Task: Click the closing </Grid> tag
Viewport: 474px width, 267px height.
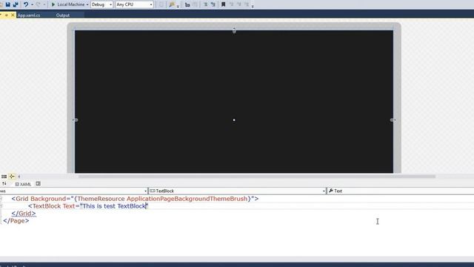Action: pos(24,214)
